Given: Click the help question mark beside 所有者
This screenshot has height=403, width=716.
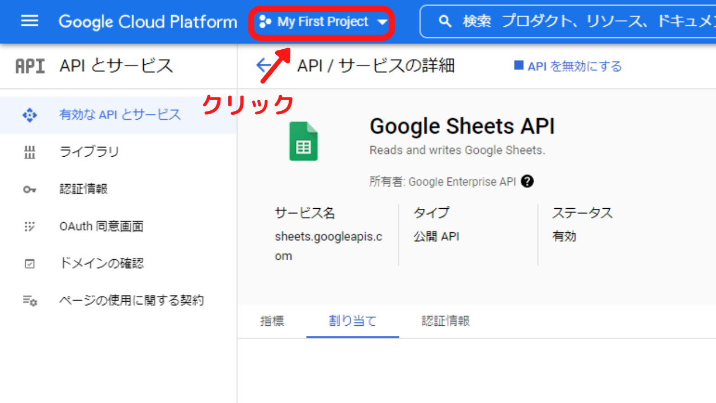Looking at the screenshot, I should click(527, 181).
